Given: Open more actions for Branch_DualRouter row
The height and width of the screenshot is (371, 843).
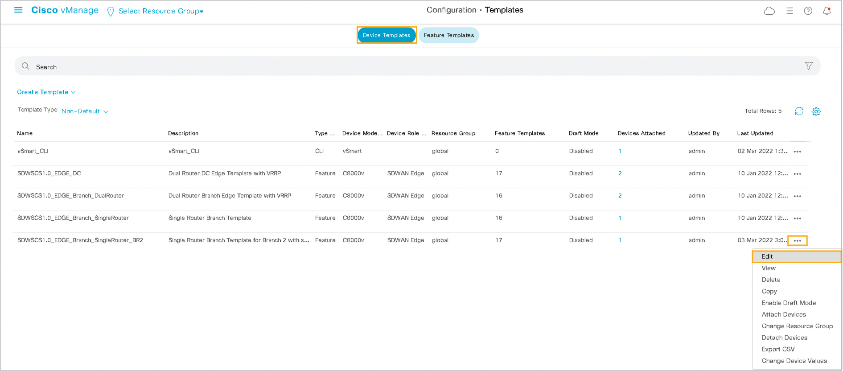Looking at the screenshot, I should point(798,196).
